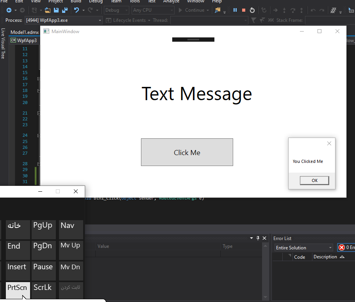Collapse the code block at line 28
The height and width of the screenshot is (302, 355).
[x=39, y=164]
